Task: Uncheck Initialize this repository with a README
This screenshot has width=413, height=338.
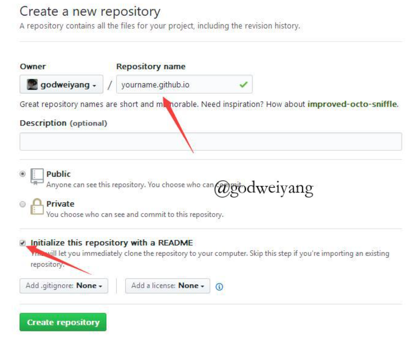Action: tap(22, 243)
